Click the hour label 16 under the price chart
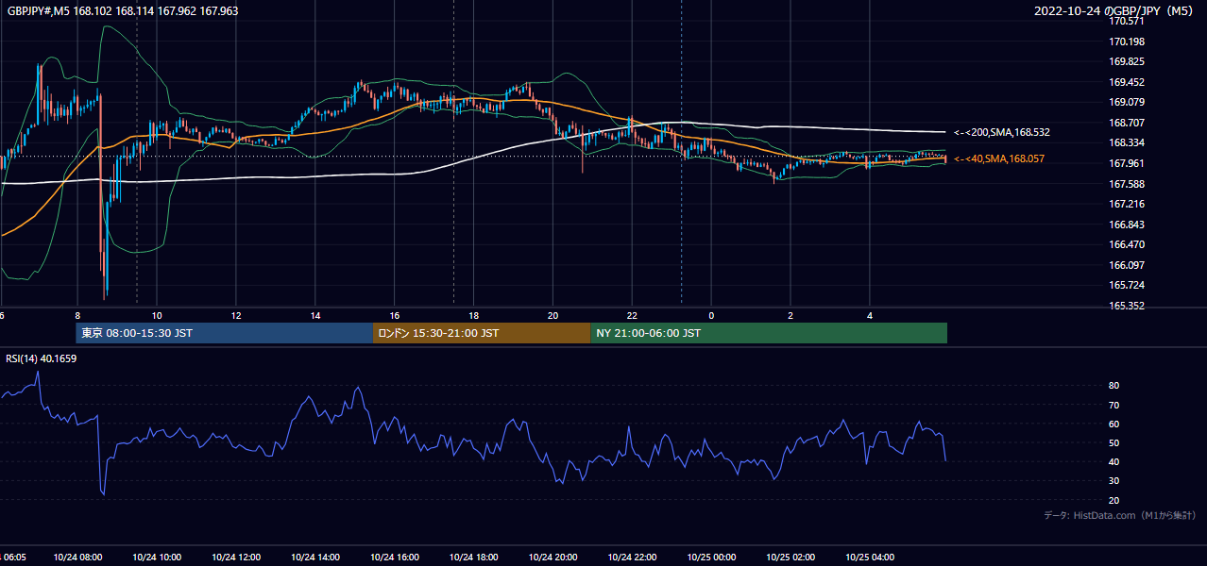1207x566 pixels. tap(395, 315)
